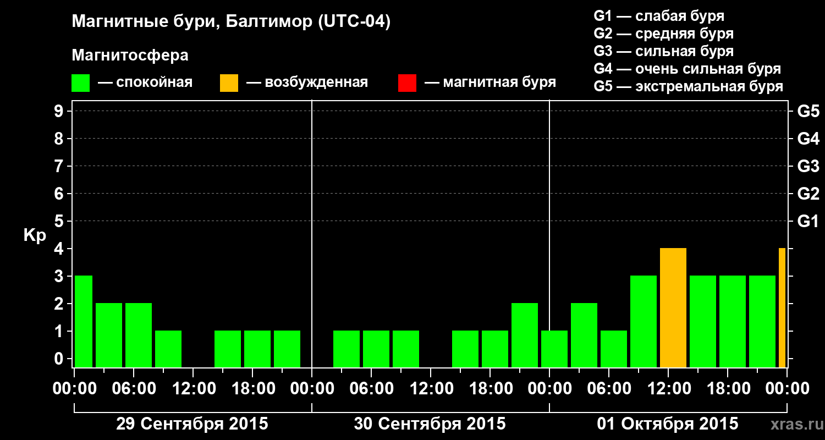Screen dimensions: 825x440
Task: Click the Kp 2 green bar on 01 Октября
Action: tap(584, 335)
